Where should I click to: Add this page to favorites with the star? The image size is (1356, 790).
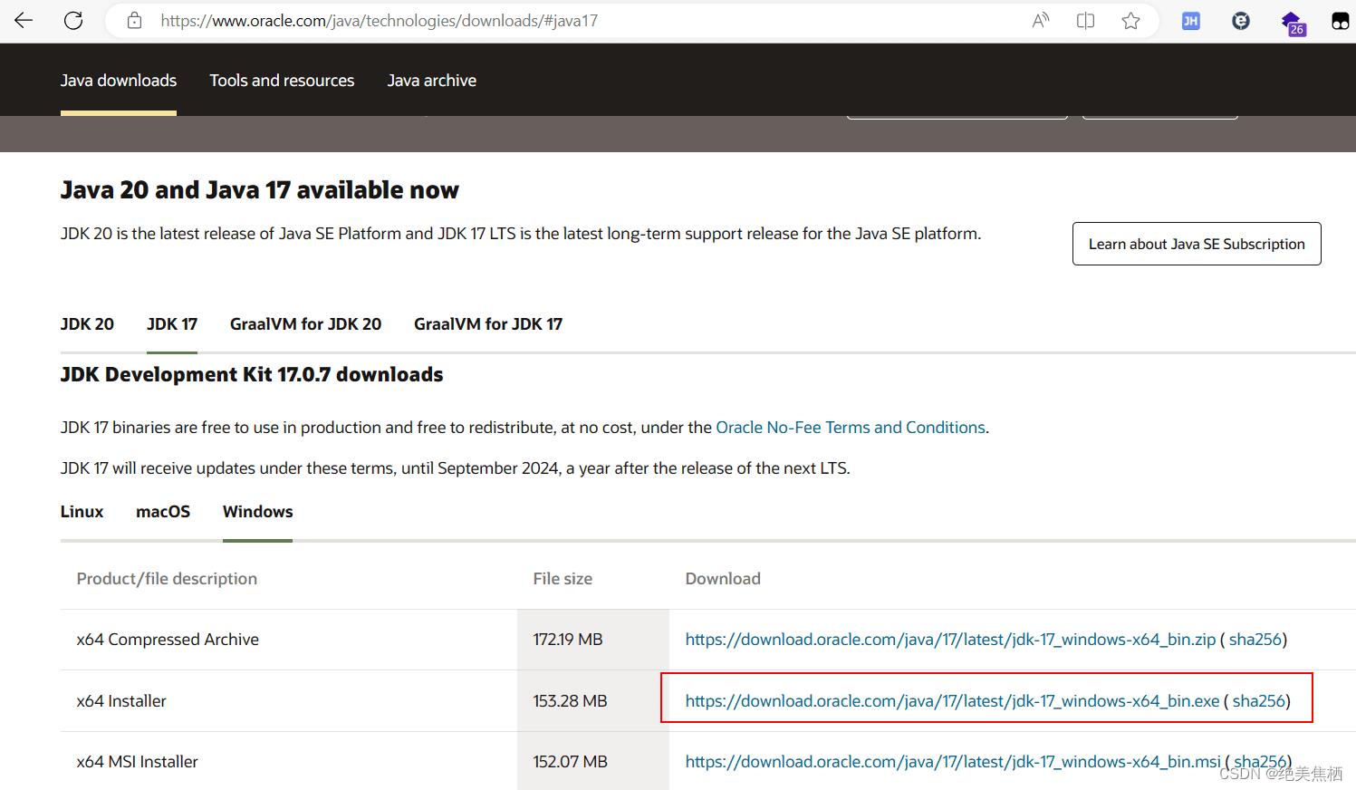click(1130, 20)
